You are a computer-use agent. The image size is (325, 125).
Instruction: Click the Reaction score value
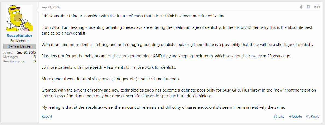click(x=35, y=61)
